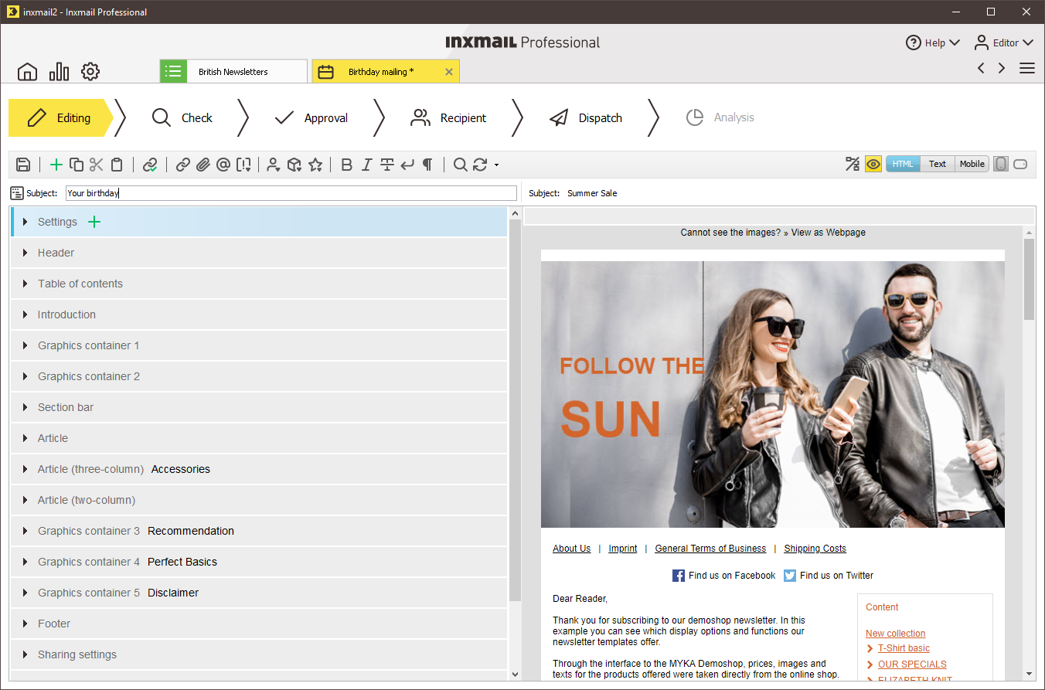Expand the Introduction section
Viewport: 1045px width, 690px height.
coord(26,314)
